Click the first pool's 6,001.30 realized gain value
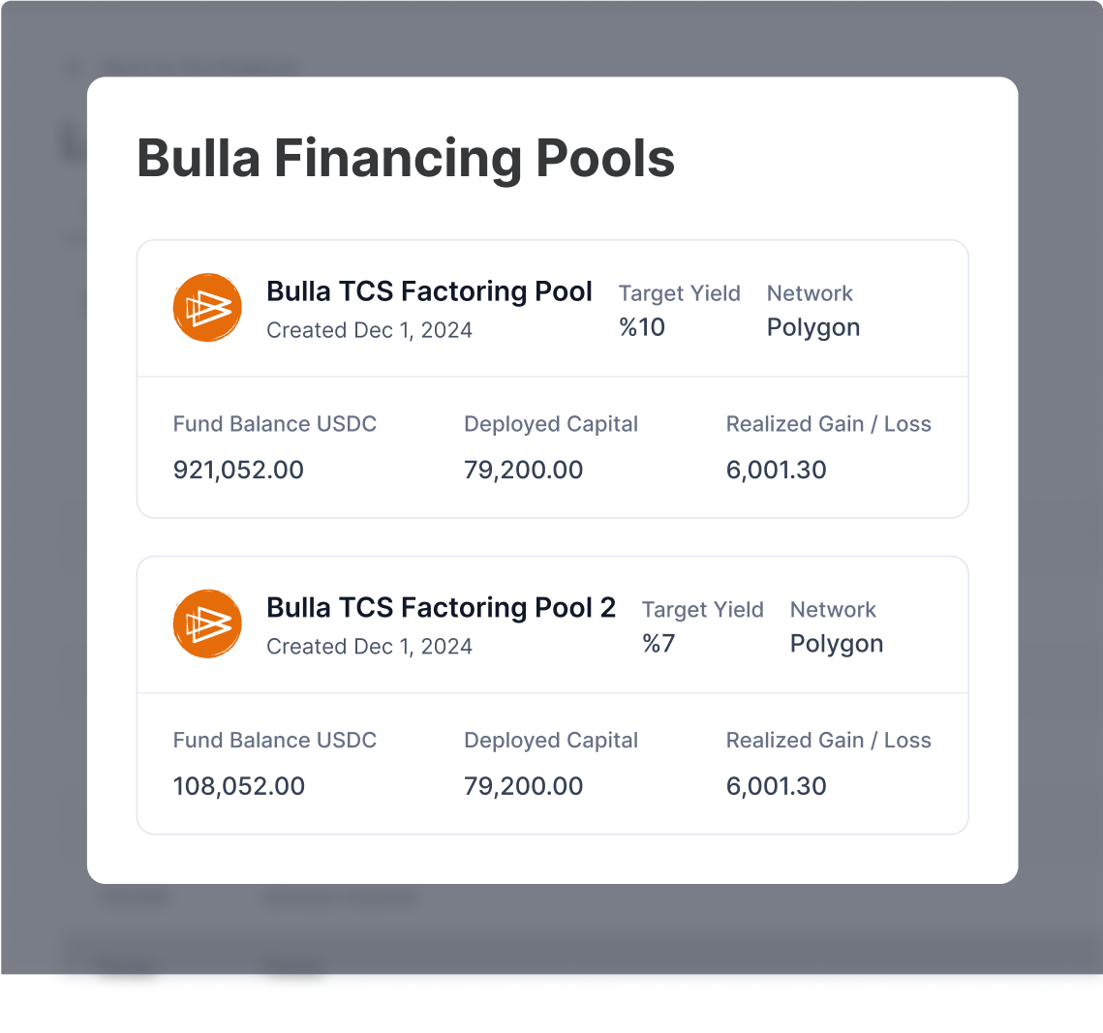1103x1033 pixels. [776, 471]
